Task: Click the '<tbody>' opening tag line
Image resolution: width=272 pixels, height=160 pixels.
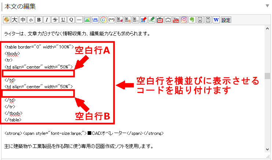Action: 12,54
